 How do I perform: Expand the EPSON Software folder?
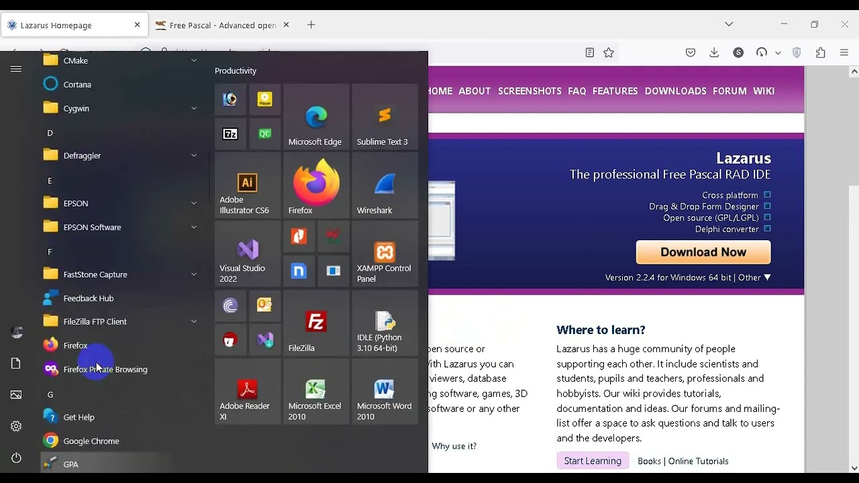(x=121, y=227)
